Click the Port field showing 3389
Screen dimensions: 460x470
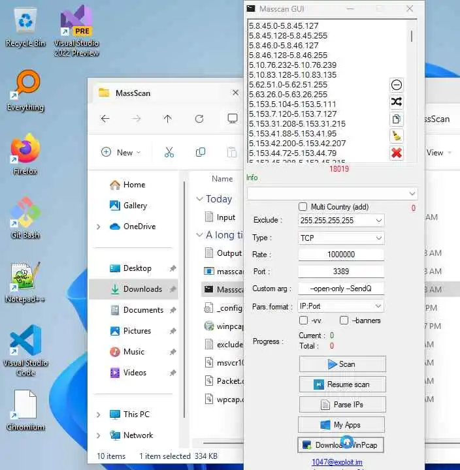click(341, 272)
